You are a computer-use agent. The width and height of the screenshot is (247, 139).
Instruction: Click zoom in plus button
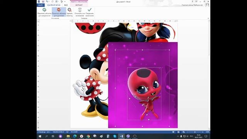(203, 132)
